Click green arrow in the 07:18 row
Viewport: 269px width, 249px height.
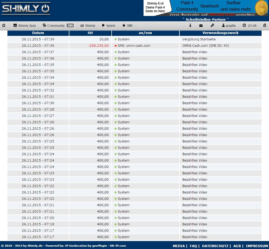(116, 224)
